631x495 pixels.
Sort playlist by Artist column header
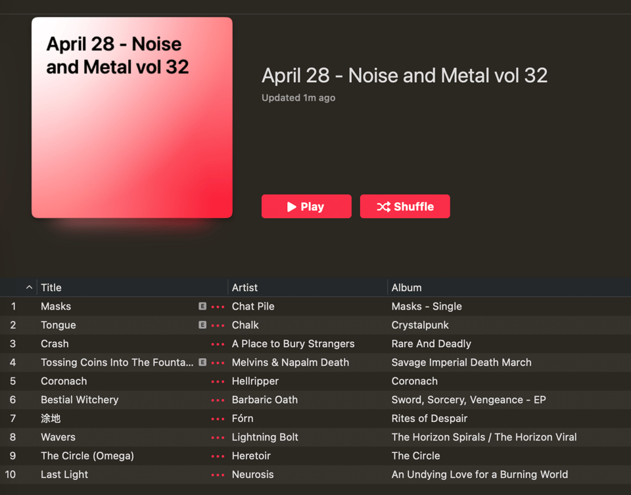point(245,287)
